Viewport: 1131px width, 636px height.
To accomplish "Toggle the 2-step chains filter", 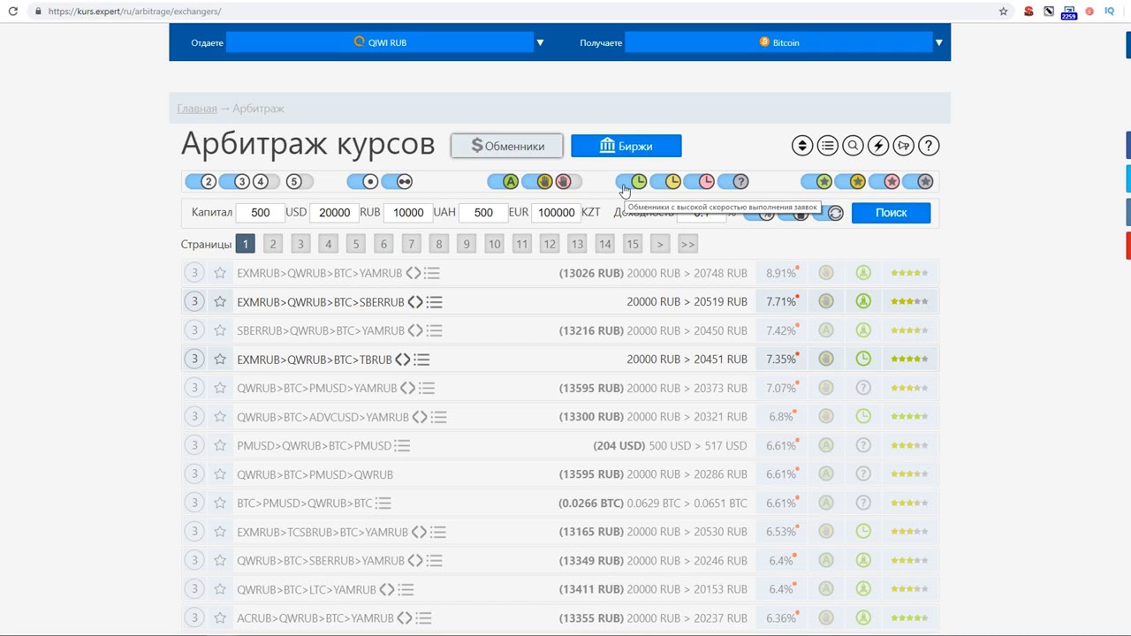I will (201, 181).
